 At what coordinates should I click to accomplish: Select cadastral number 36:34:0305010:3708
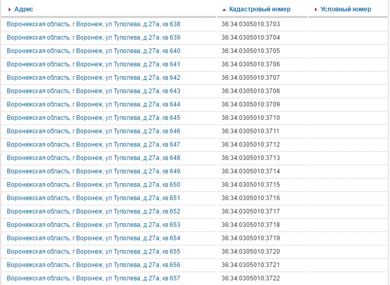(251, 91)
